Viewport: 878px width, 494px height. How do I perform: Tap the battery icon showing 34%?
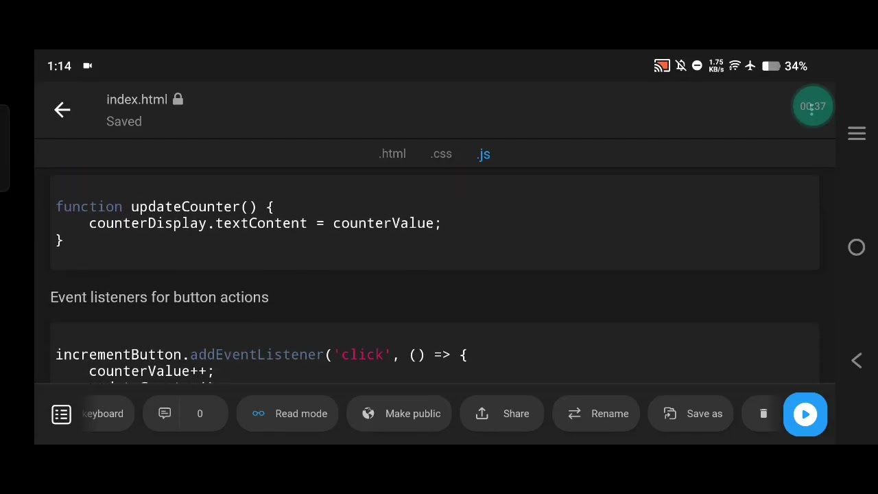pos(771,66)
